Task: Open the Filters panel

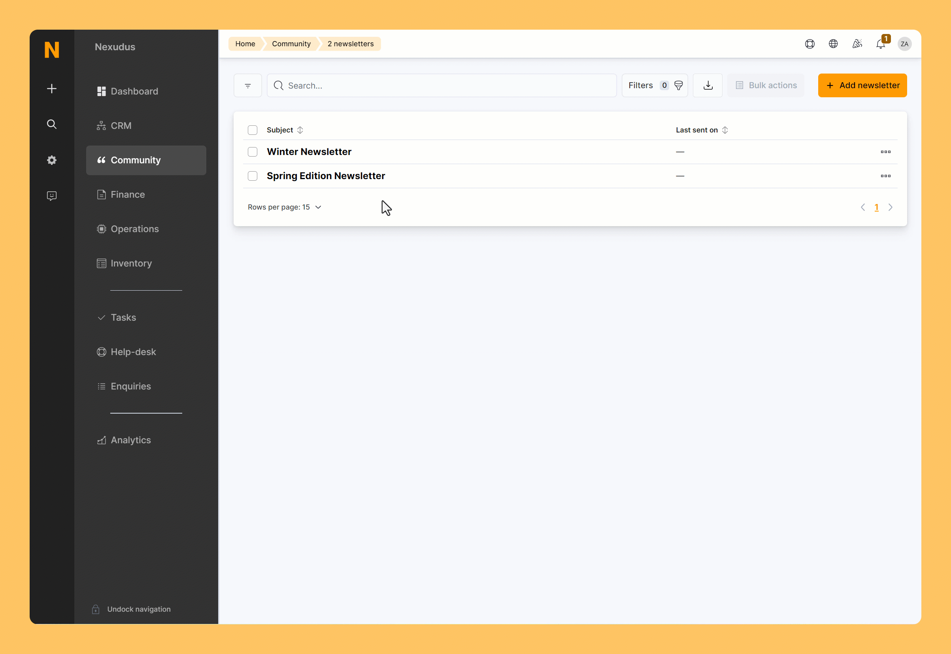Action: point(655,85)
